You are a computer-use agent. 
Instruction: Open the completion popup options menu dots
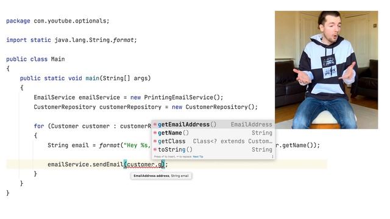tap(272, 157)
